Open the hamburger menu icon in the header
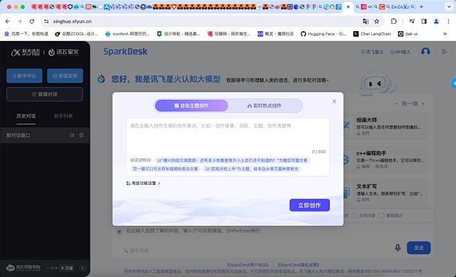Screen dimensions: 456x277 (x=444, y=52)
